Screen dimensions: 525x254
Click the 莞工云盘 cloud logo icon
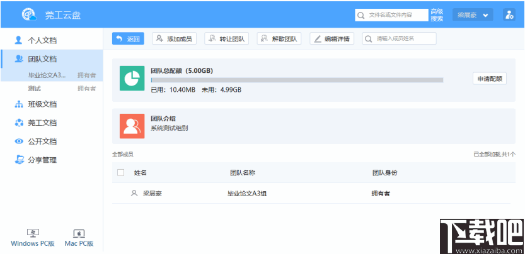(x=29, y=14)
